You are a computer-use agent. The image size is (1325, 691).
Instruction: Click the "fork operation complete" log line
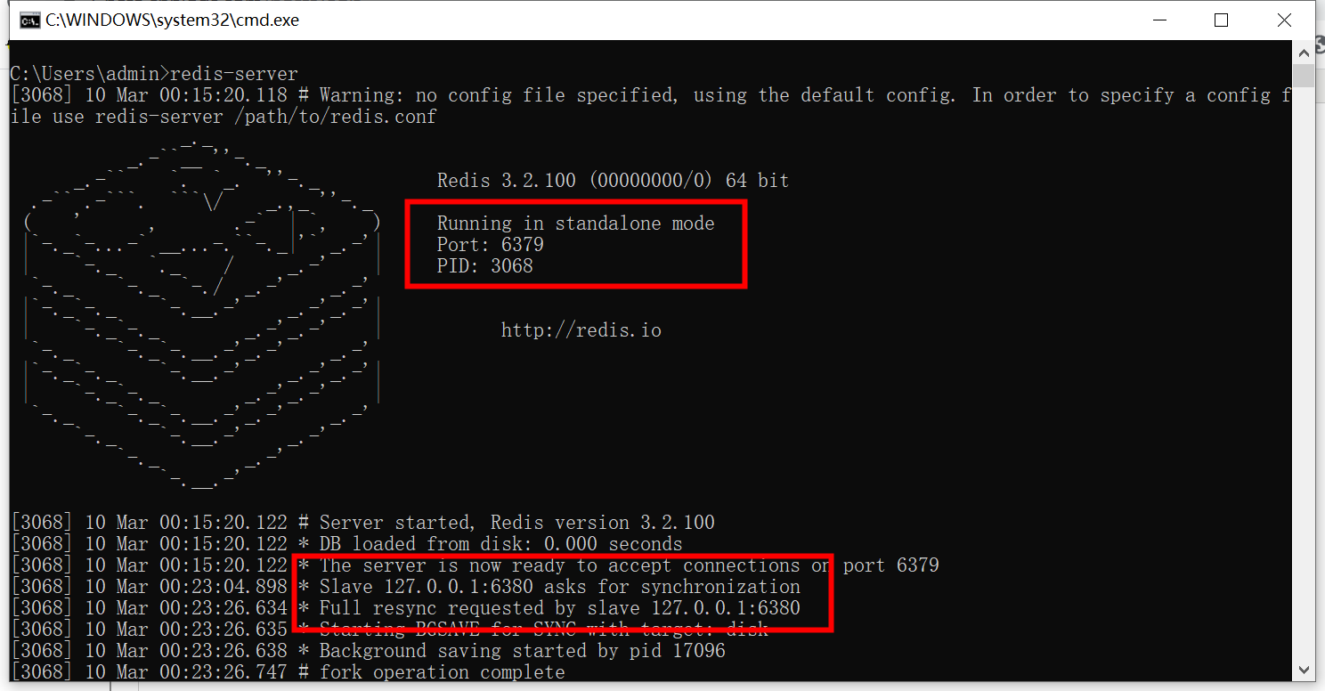[442, 672]
